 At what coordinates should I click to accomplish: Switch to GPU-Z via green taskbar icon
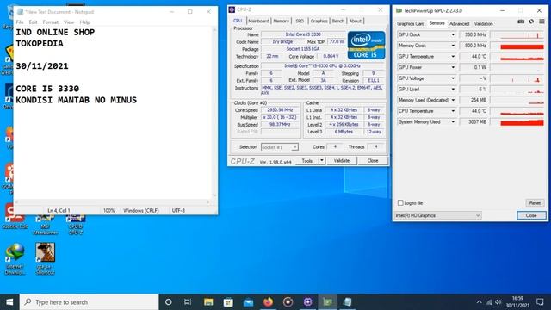pos(327,302)
